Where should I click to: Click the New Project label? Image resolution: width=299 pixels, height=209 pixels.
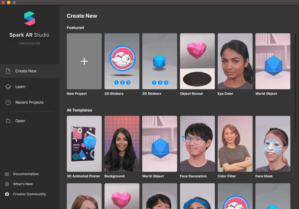(77, 94)
